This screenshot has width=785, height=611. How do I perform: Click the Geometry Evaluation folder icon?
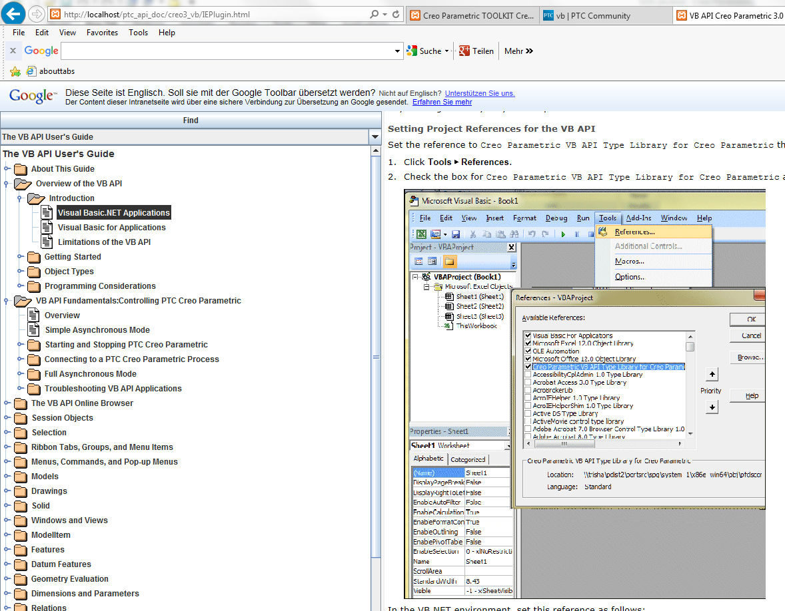[21, 579]
